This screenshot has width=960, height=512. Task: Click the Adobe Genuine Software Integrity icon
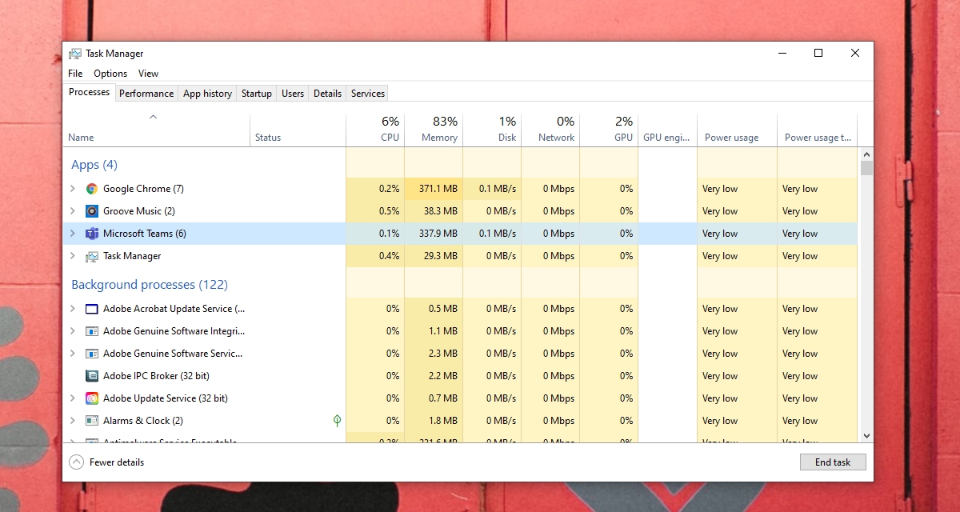pyautogui.click(x=92, y=331)
